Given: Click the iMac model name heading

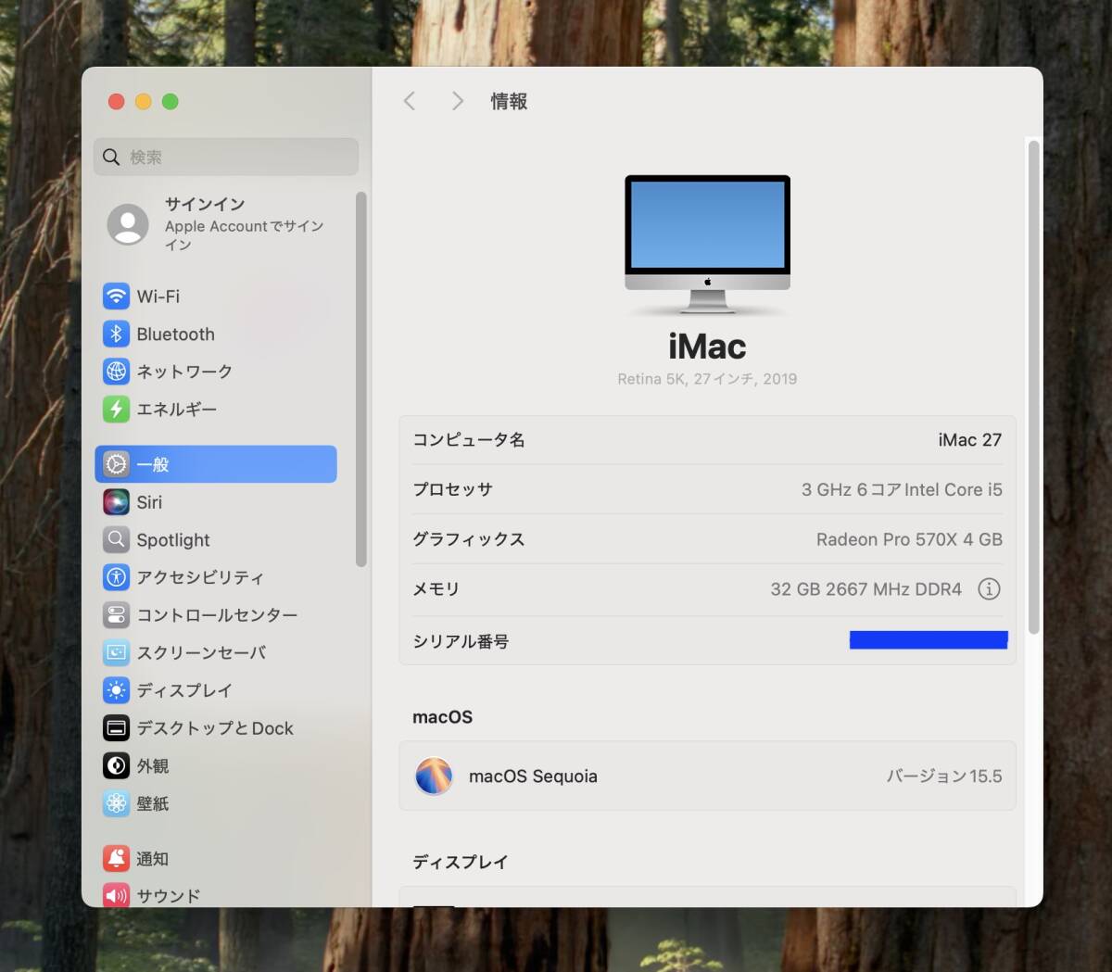Looking at the screenshot, I should 707,347.
